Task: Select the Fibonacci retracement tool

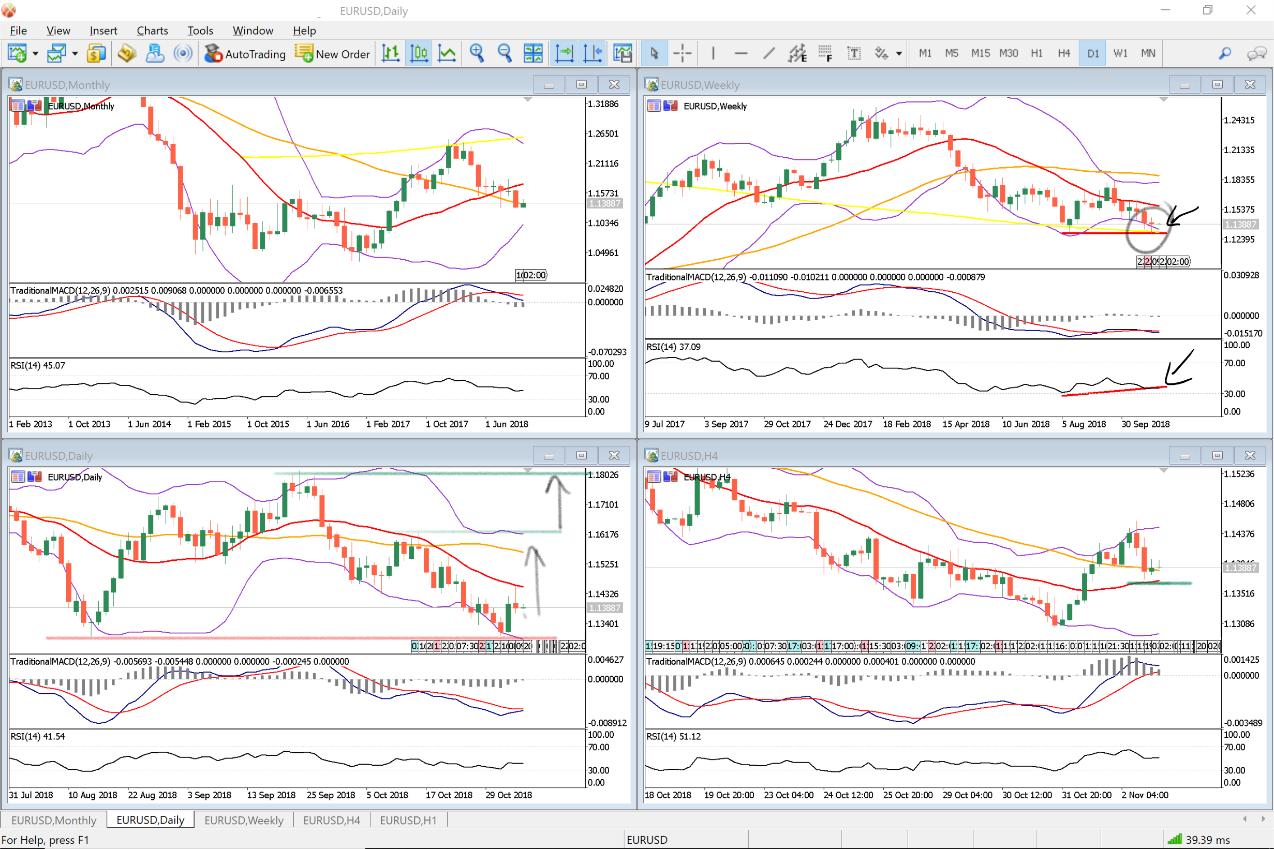Action: pyautogui.click(x=825, y=53)
